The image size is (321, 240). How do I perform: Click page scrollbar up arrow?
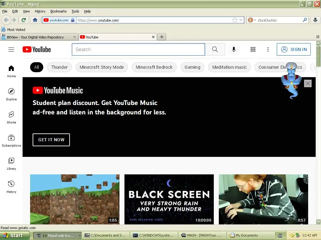[x=318, y=43]
